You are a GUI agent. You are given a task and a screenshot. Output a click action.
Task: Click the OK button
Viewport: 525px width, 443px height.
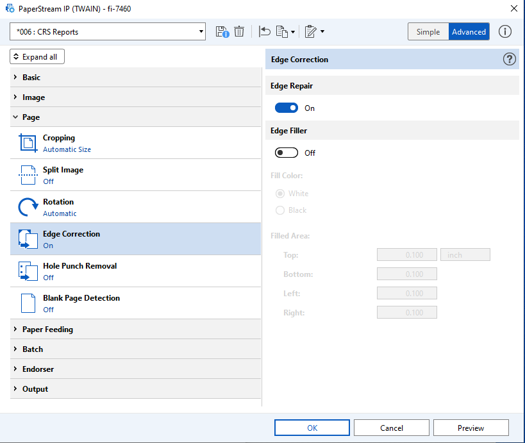312,428
